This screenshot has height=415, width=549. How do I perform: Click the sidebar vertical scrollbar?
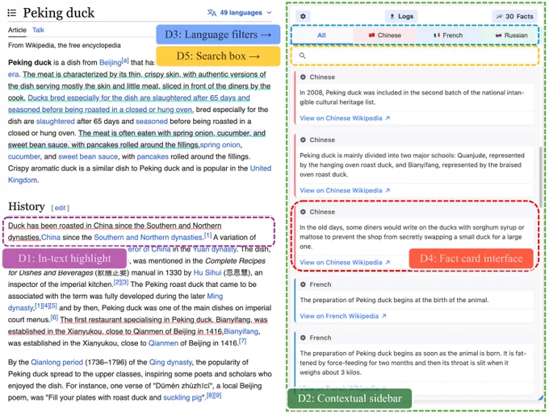click(541, 176)
